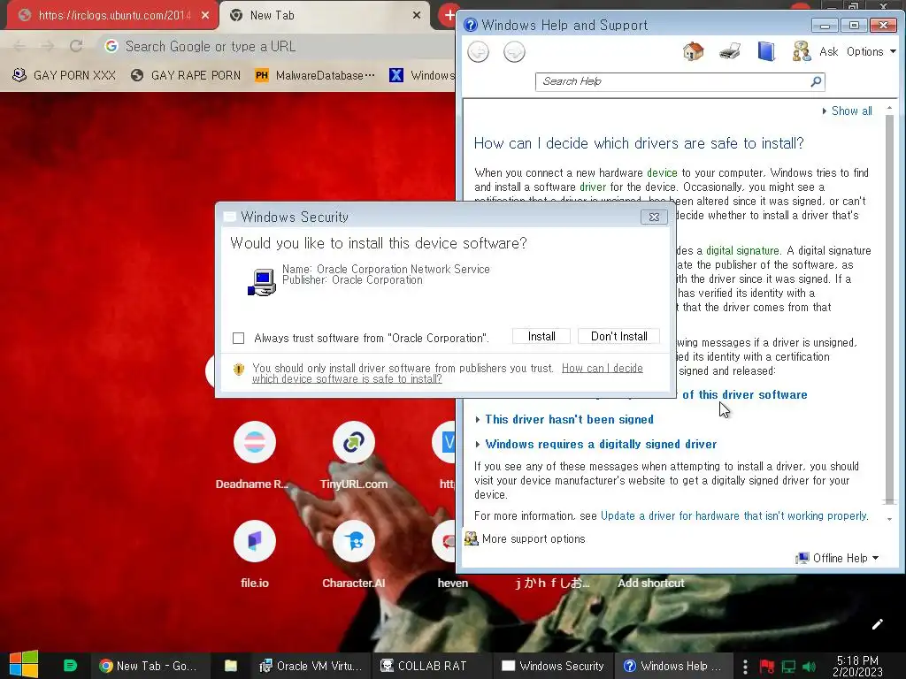Viewport: 906px width, 679px height.
Task: Switch to Windows Help taskbar item
Action: tap(672, 666)
